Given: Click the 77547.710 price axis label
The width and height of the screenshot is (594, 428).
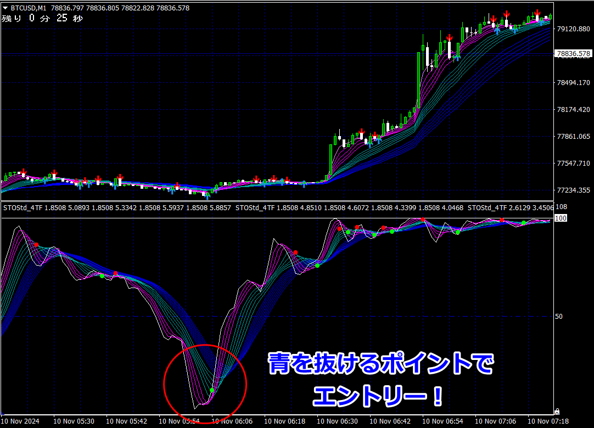Looking at the screenshot, I should 573,164.
